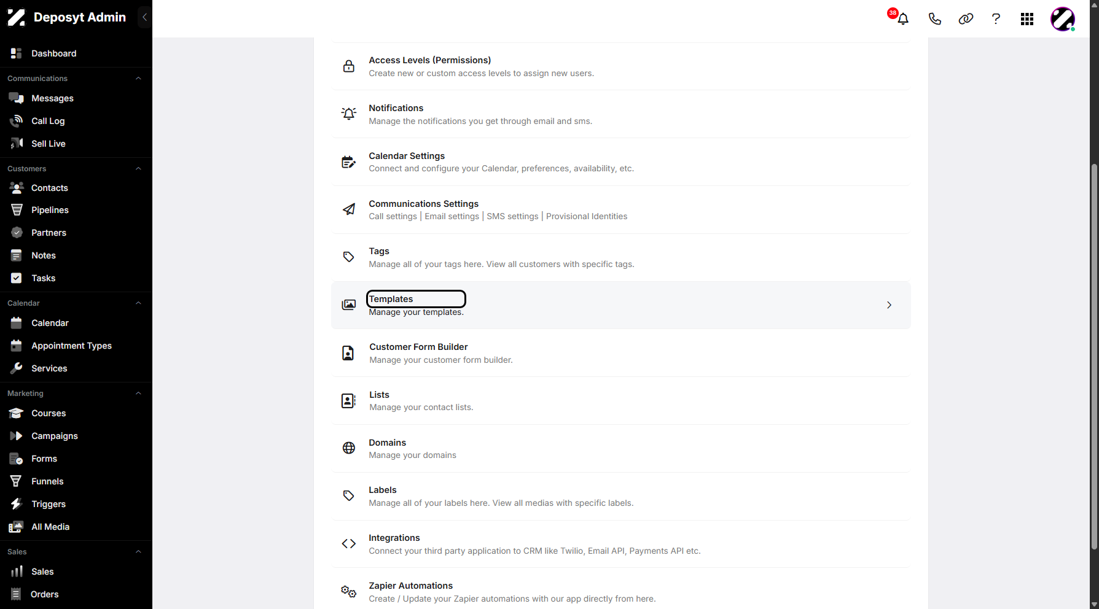Screen dimensions: 1099x609
Task: Click the Domains globe icon
Action: click(x=349, y=448)
